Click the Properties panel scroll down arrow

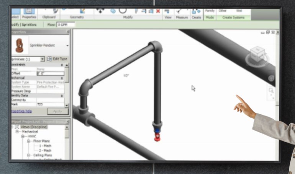coord(67,105)
